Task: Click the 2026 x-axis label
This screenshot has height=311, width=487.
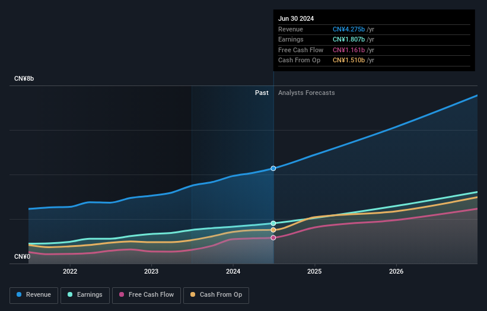Action: coord(396,271)
